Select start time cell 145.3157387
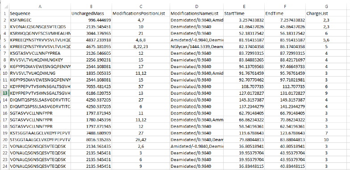Image resolution: width=350 pixels, height=170 pixels. [244, 100]
